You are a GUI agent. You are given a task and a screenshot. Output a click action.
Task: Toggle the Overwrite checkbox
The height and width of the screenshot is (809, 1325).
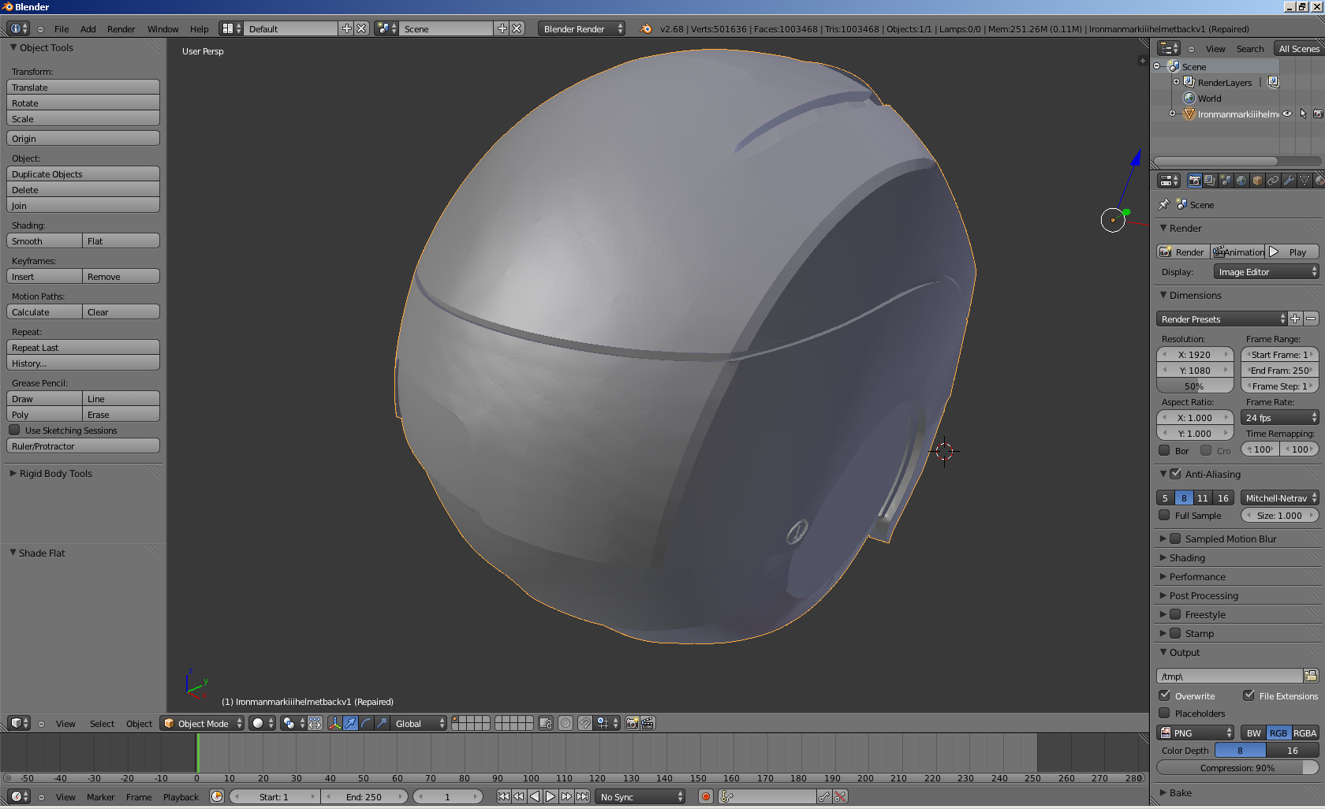pyautogui.click(x=1164, y=695)
